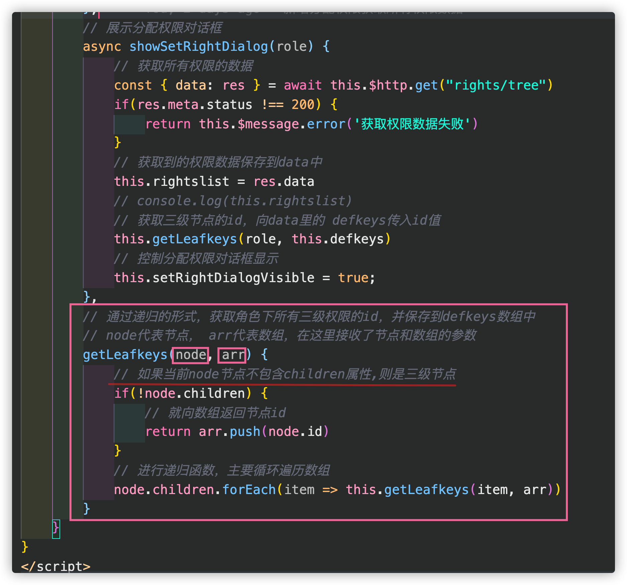Click the const keyword
Screen dimensions: 627x585
pyautogui.click(x=133, y=85)
